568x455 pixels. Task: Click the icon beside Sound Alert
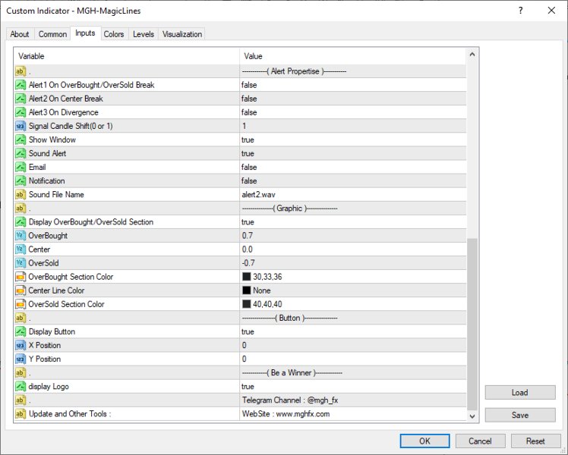pyautogui.click(x=21, y=154)
